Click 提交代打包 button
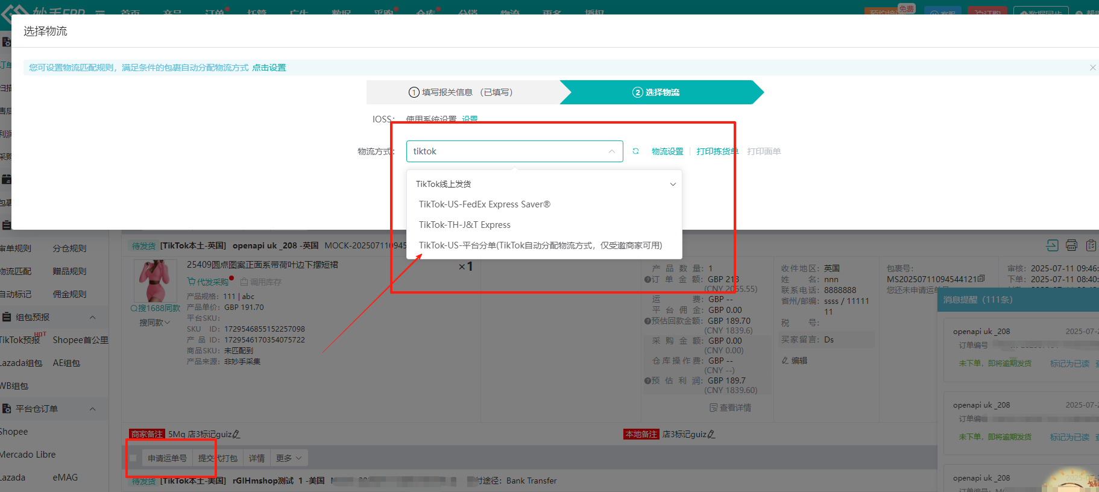The height and width of the screenshot is (492, 1099). [218, 458]
